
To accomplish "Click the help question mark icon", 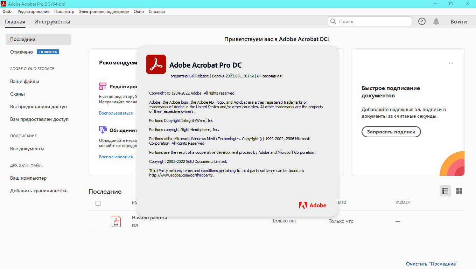I will 422,21.
